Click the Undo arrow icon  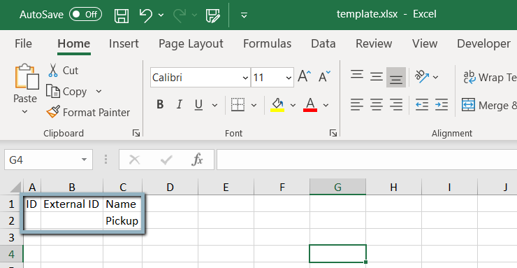tap(146, 15)
